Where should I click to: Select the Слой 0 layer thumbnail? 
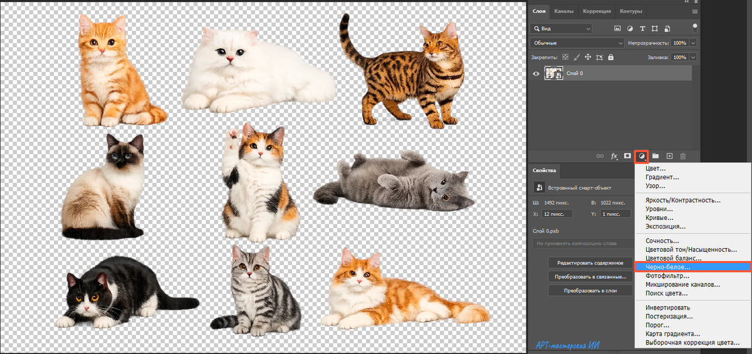pos(553,73)
